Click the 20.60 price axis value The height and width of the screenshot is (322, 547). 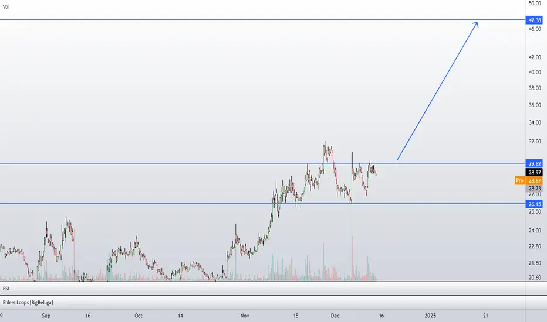[535, 278]
